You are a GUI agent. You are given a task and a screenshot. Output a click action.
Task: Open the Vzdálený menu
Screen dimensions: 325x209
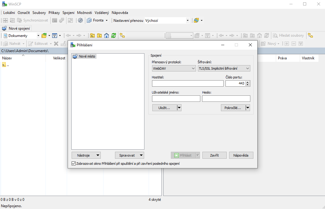click(x=102, y=13)
